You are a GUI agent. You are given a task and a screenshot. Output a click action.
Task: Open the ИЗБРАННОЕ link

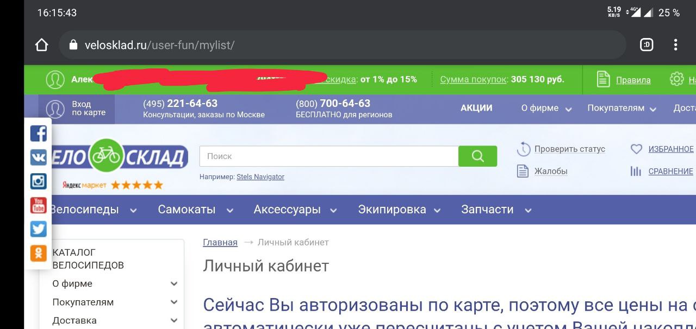tap(671, 149)
